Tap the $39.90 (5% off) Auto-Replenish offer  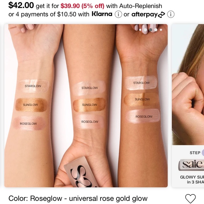click(x=83, y=6)
